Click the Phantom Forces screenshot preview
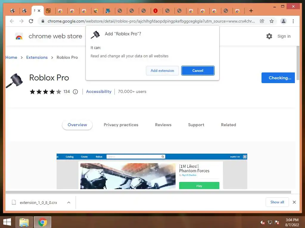The height and width of the screenshot is (228, 305). [x=152, y=171]
